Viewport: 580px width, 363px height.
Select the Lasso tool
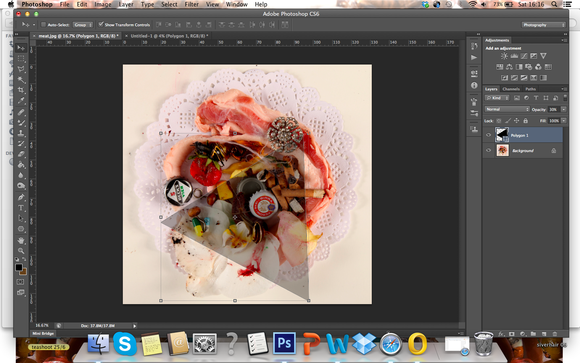(21, 69)
